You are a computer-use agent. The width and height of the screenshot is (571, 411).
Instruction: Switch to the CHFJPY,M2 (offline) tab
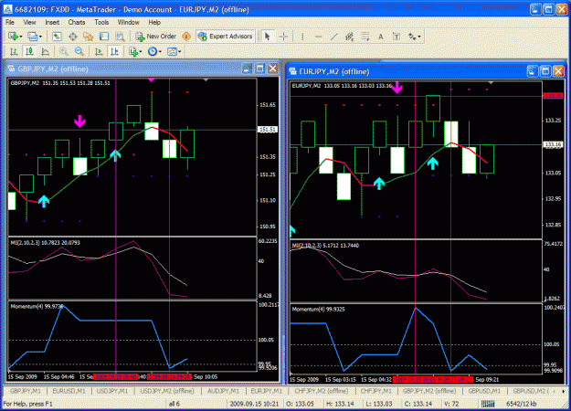coord(322,391)
